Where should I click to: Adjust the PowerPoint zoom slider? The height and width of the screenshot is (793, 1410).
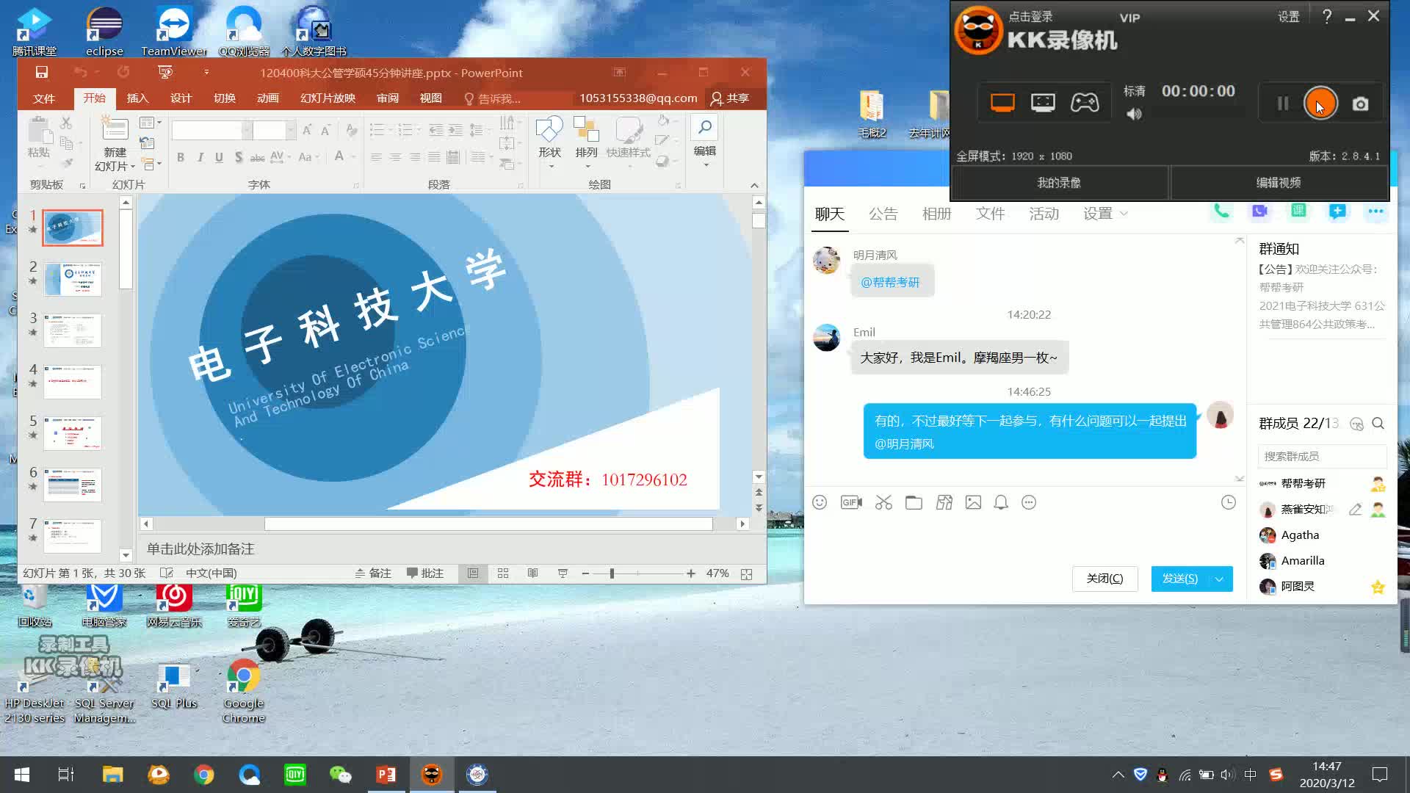(x=612, y=573)
